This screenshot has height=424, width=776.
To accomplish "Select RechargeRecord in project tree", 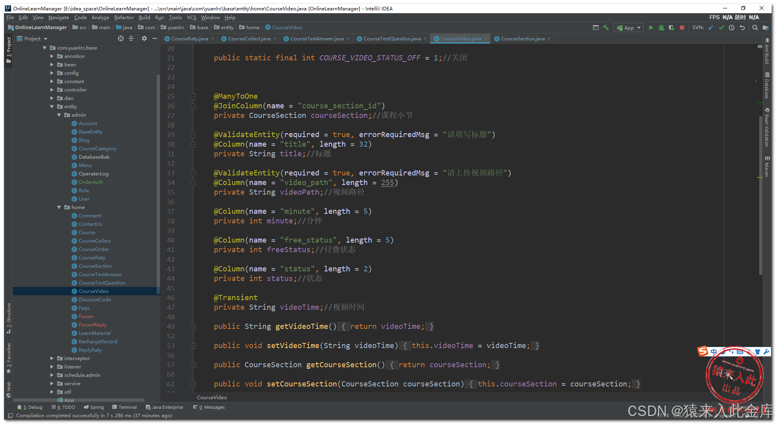I will (x=98, y=342).
